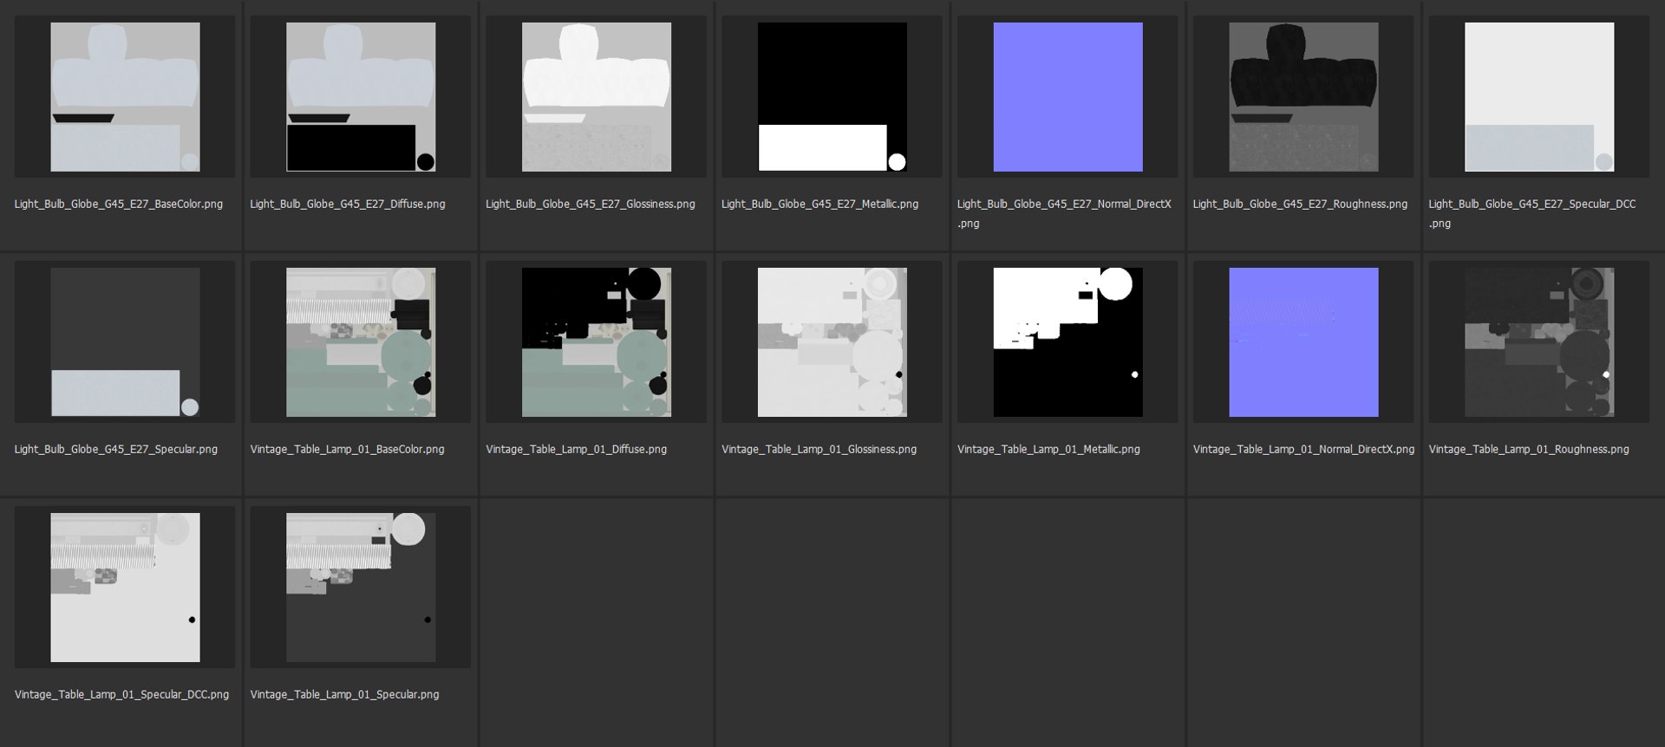Select the Light_Bulb_Globe_G45_E27_Normal_DirectX thumbnail
Viewport: 1665px width, 747px height.
1068,97
